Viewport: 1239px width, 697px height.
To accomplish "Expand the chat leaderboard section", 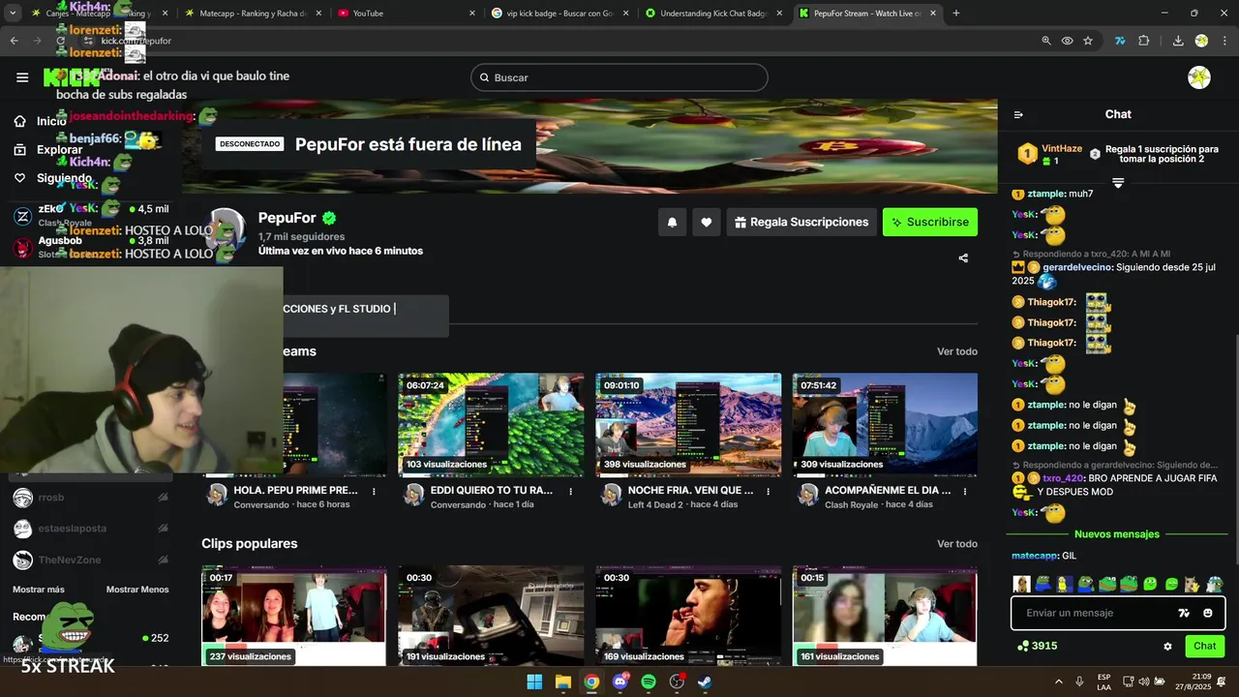I will point(1118,183).
